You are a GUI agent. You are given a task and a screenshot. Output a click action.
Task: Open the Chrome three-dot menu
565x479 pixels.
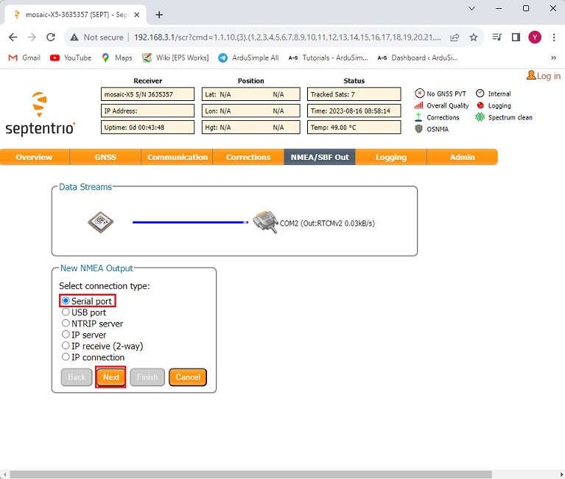(553, 37)
